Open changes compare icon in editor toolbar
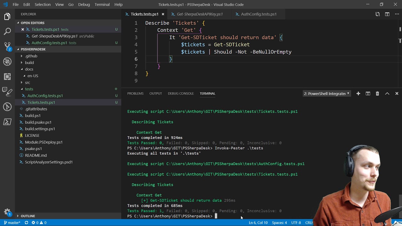The image size is (402, 226). point(378,14)
